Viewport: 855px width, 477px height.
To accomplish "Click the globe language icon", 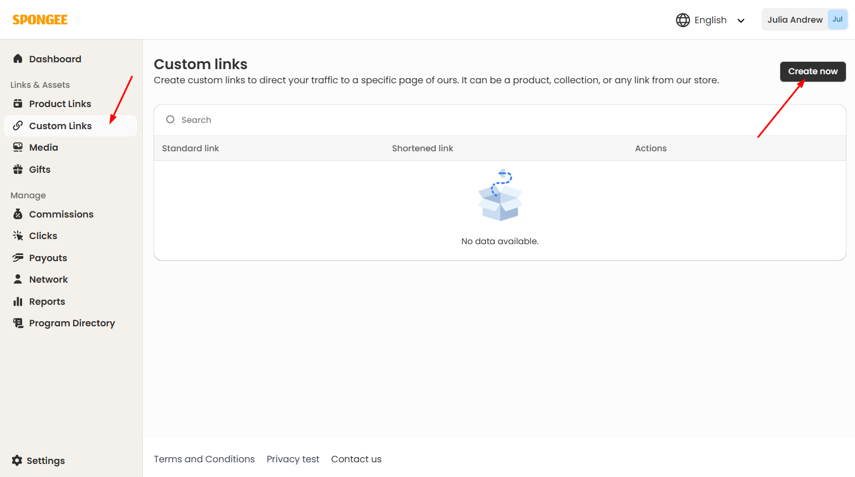I will 683,20.
